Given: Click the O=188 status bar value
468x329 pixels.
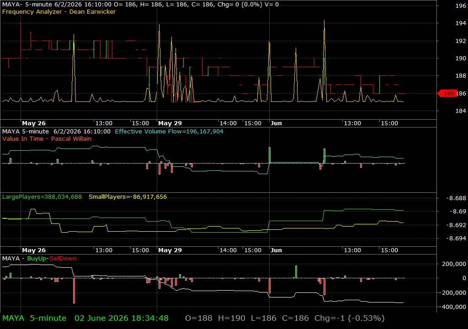Looking at the screenshot, I should point(199,318).
